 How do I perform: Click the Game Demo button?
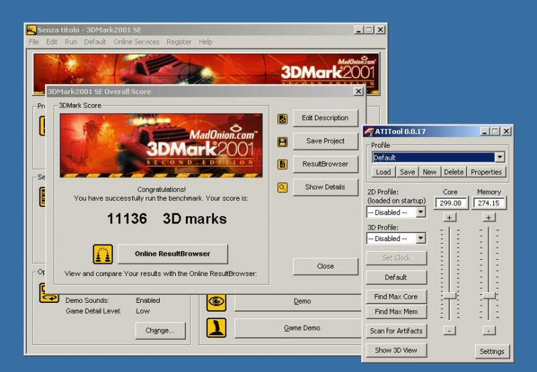tap(298, 328)
